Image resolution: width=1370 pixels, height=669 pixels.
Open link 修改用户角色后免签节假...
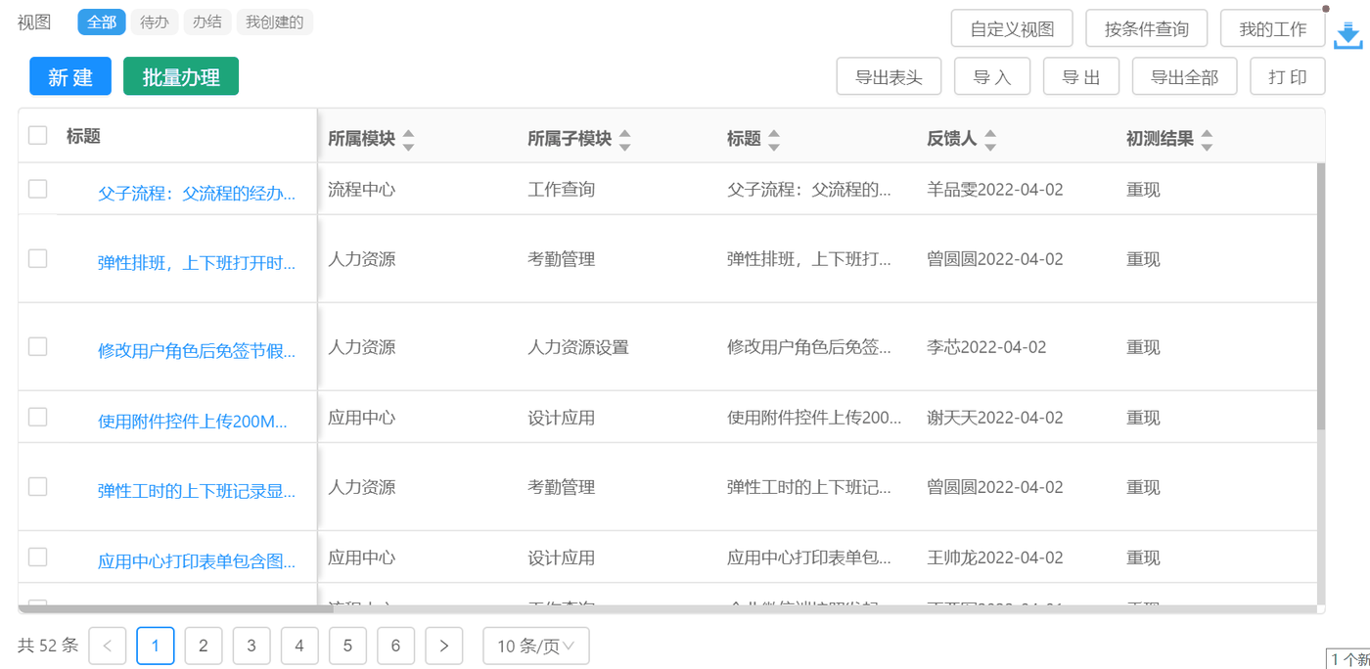(197, 351)
